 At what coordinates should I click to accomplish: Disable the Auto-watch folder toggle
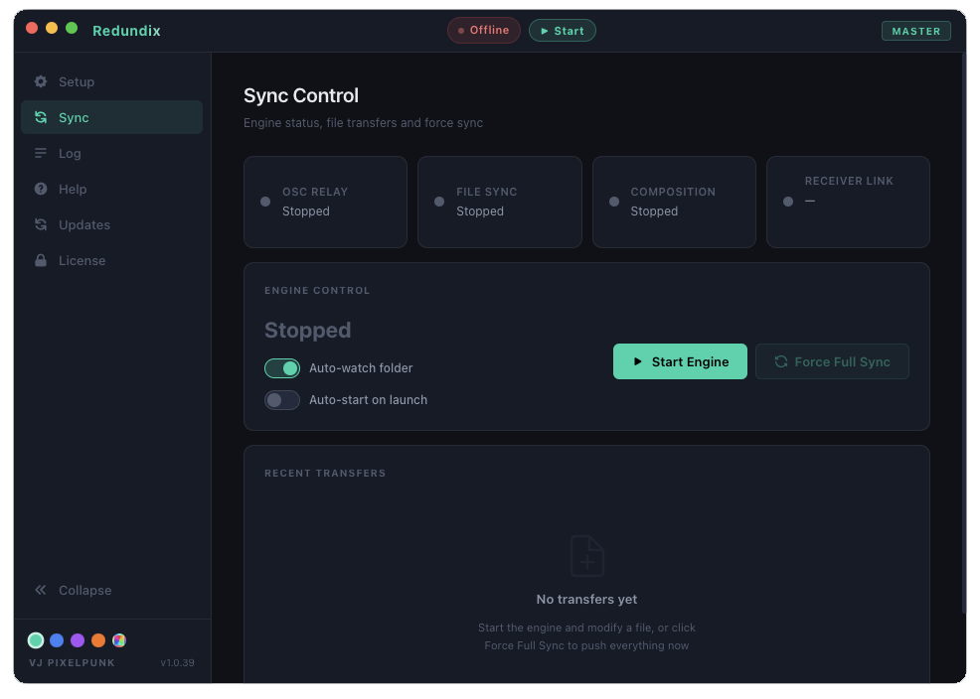tap(282, 368)
